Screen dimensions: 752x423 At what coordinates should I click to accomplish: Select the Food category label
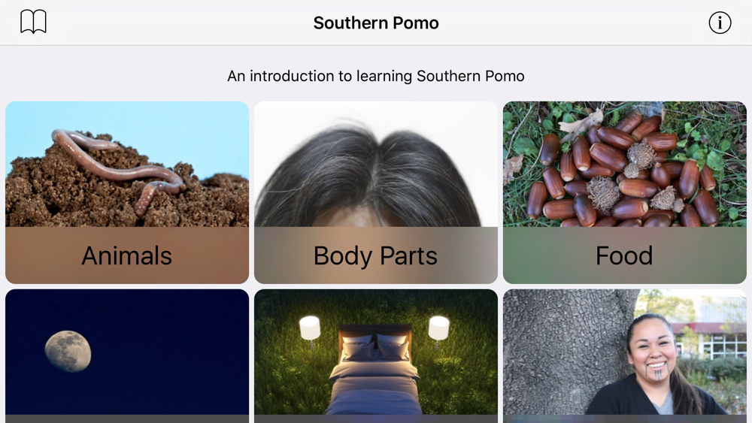pos(624,255)
